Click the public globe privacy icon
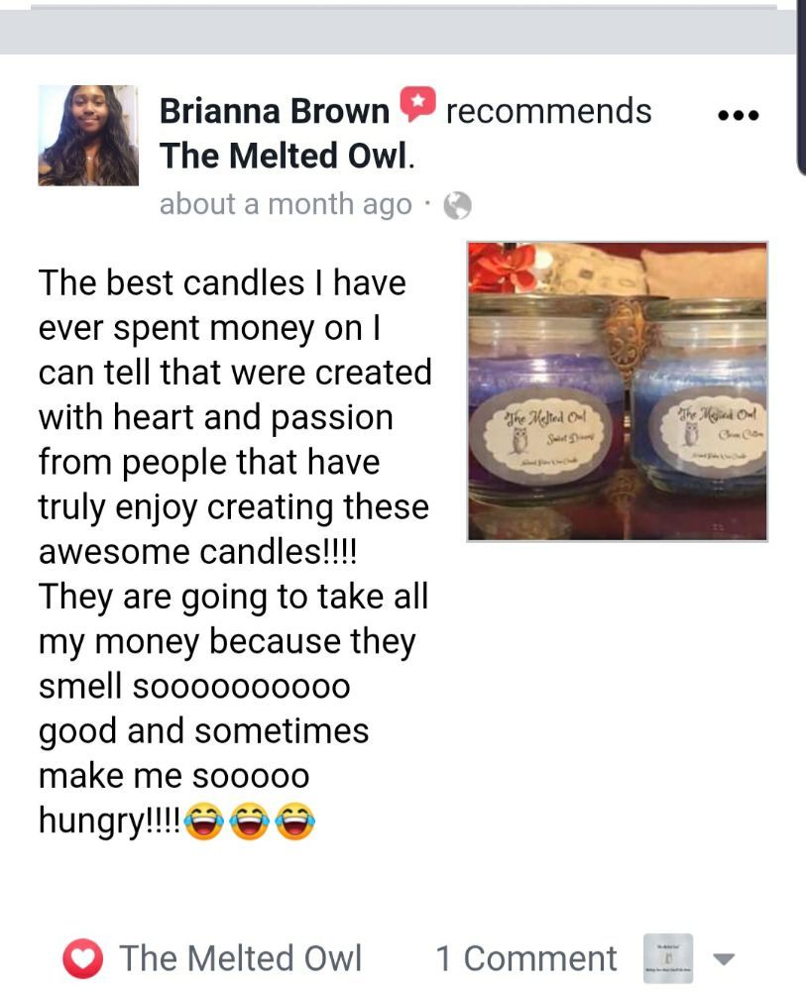806x991 pixels. [x=458, y=205]
